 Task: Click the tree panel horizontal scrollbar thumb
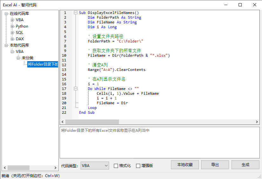tap(18, 168)
